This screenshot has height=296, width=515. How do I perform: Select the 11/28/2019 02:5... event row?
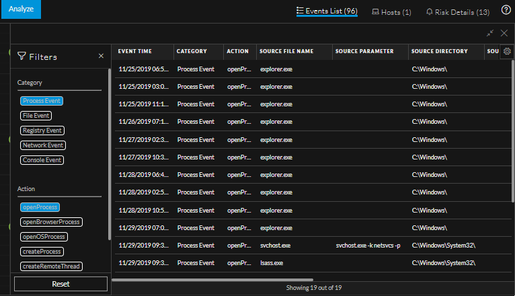tap(313, 192)
